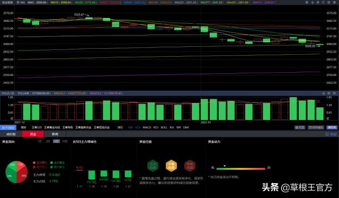Image resolution: width=339 pixels, height=198 pixels.
Task: Click the MA5 value label
Action: click(38, 2)
